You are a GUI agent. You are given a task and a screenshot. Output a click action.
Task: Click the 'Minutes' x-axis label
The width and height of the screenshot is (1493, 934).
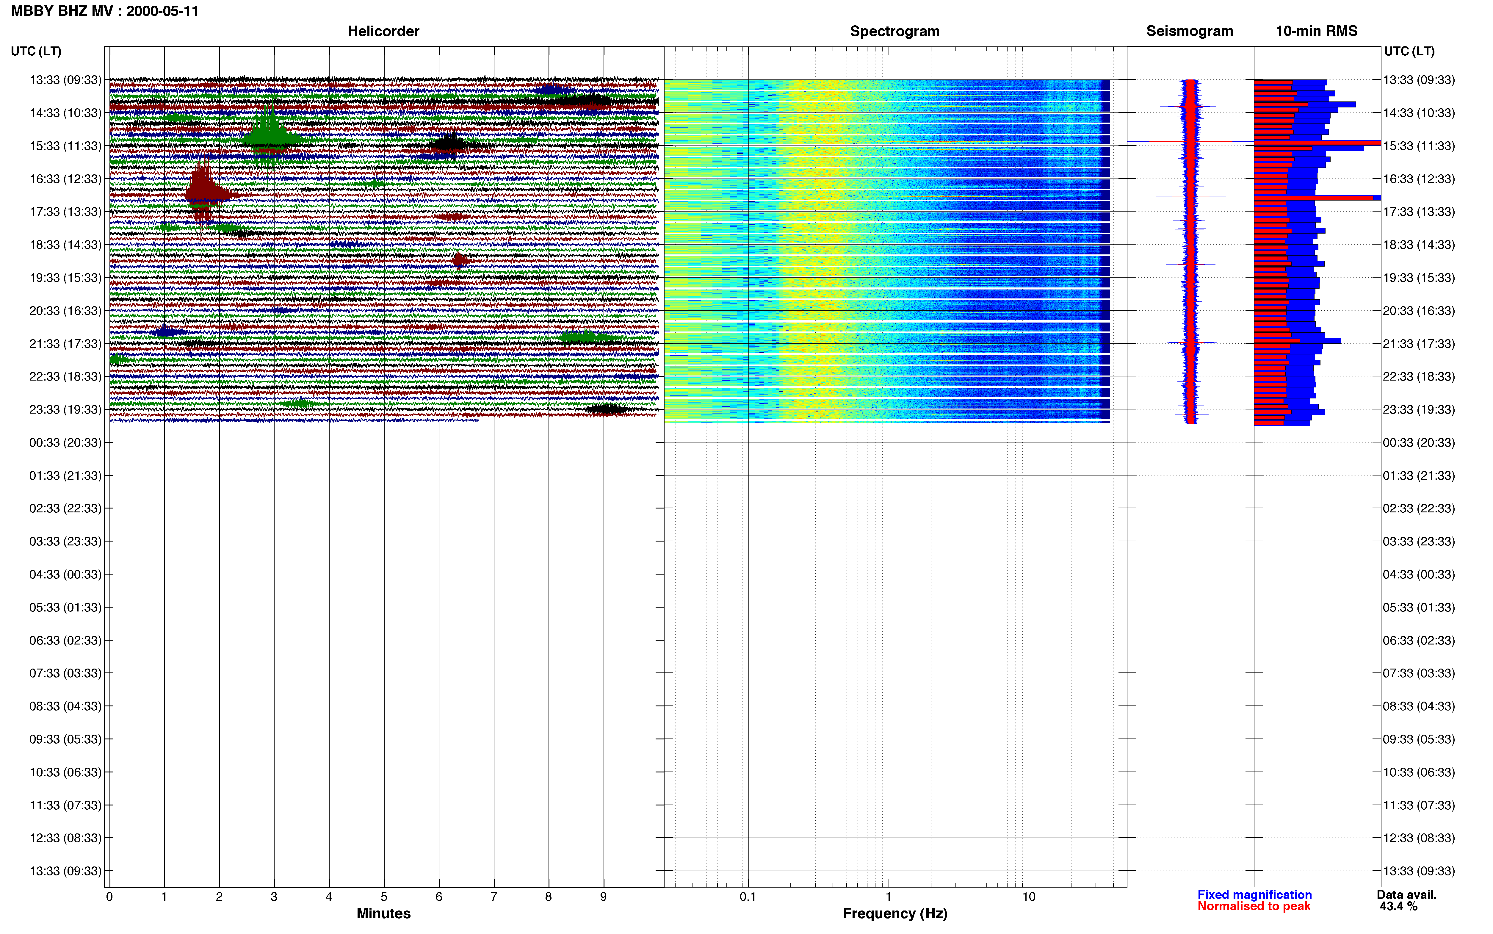383,913
